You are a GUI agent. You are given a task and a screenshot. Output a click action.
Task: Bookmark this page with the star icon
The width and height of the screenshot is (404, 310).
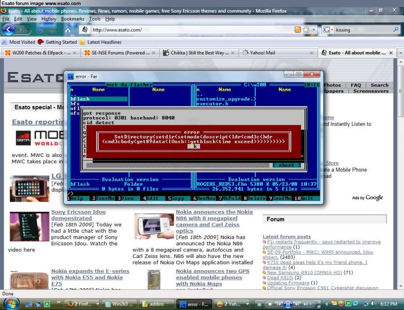click(x=306, y=30)
